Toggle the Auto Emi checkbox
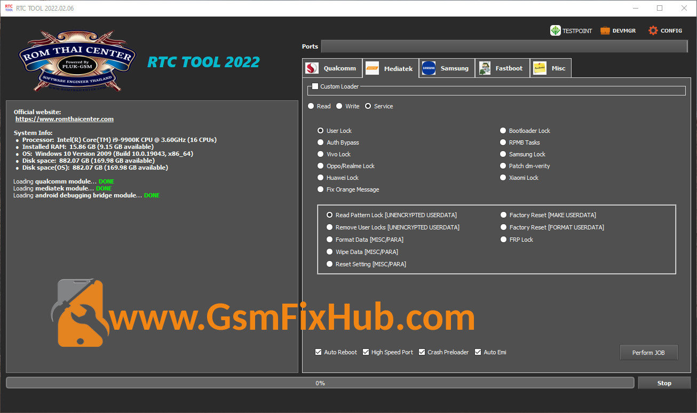 [478, 352]
